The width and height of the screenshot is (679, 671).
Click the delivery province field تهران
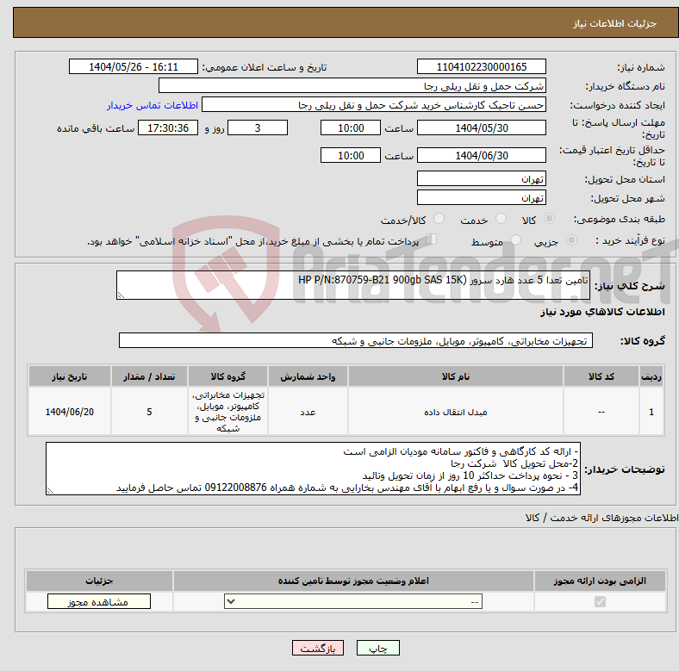point(481,178)
